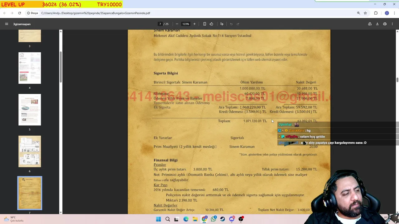
Task: Zoom out with the minus button
Action: click(x=177, y=24)
